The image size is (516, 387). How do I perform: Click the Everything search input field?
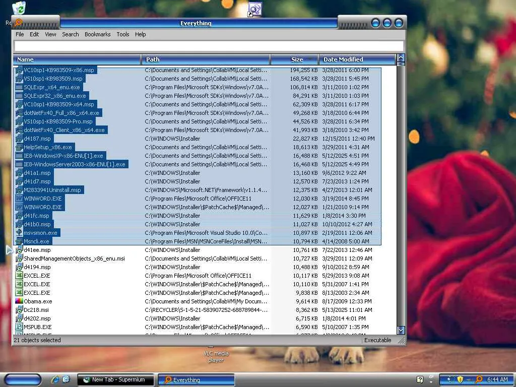209,46
